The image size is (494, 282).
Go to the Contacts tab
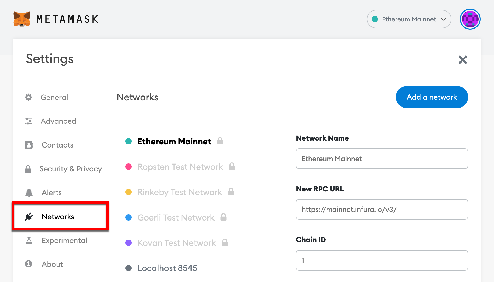(58, 145)
